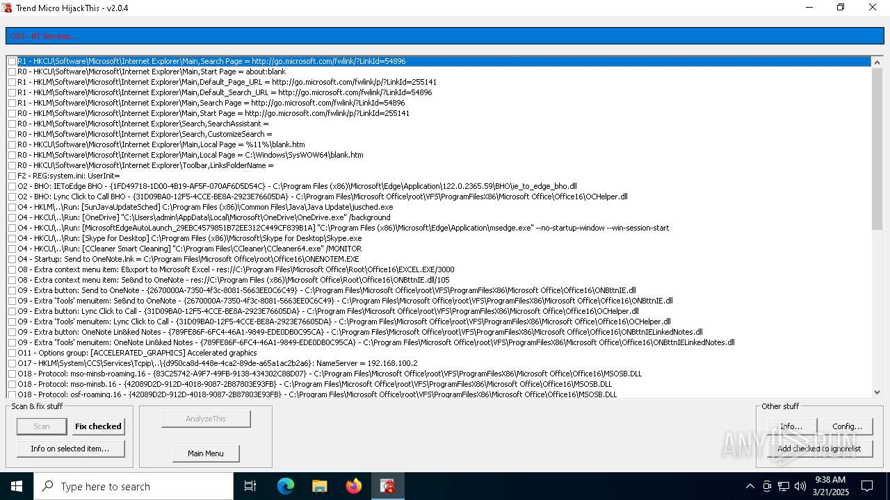Viewport: 890px width, 500px height.
Task: Open the Info dialog
Action: 792,426
